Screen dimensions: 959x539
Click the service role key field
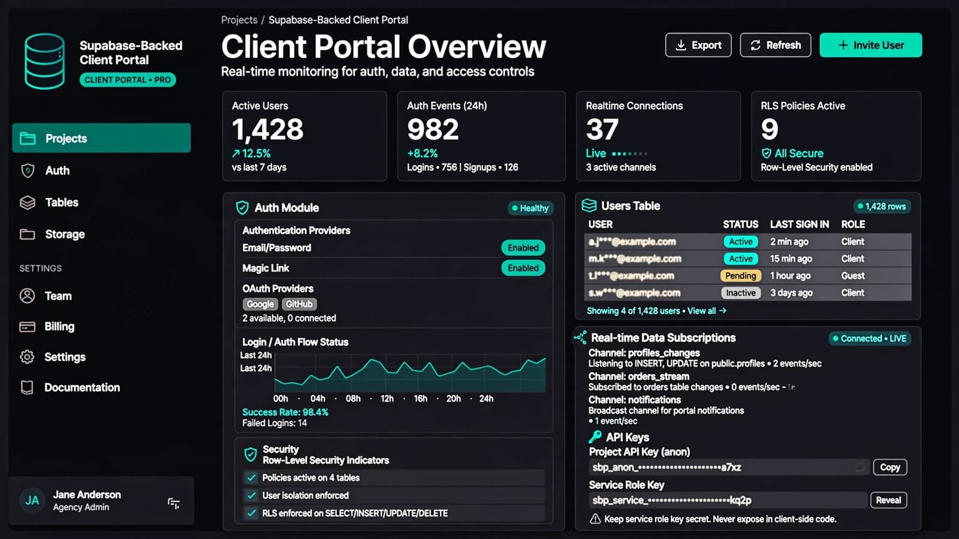tap(728, 500)
